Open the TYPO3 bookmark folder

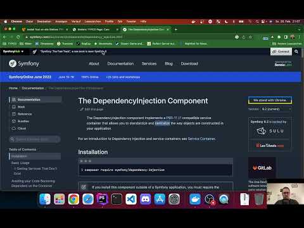point(9,44)
